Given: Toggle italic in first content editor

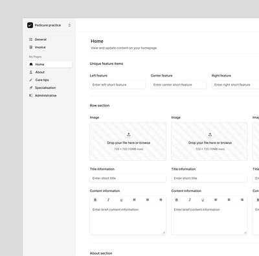Looking at the screenshot, I should (108, 200).
